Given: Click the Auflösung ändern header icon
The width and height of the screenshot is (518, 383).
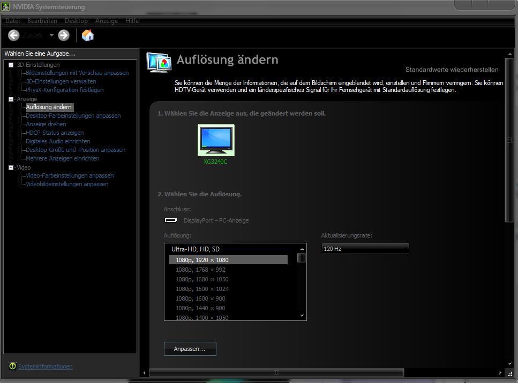Looking at the screenshot, I should (x=159, y=63).
